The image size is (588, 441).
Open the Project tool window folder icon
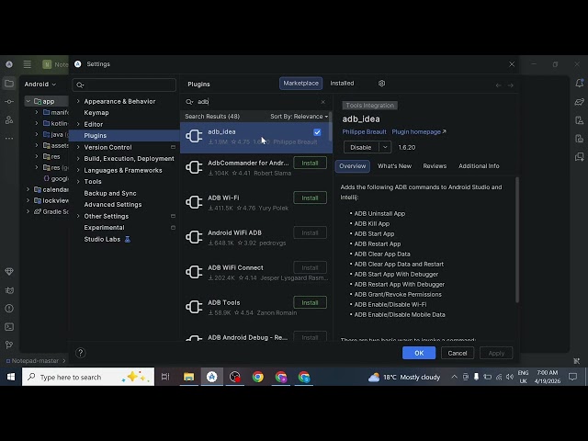pyautogui.click(x=9, y=84)
